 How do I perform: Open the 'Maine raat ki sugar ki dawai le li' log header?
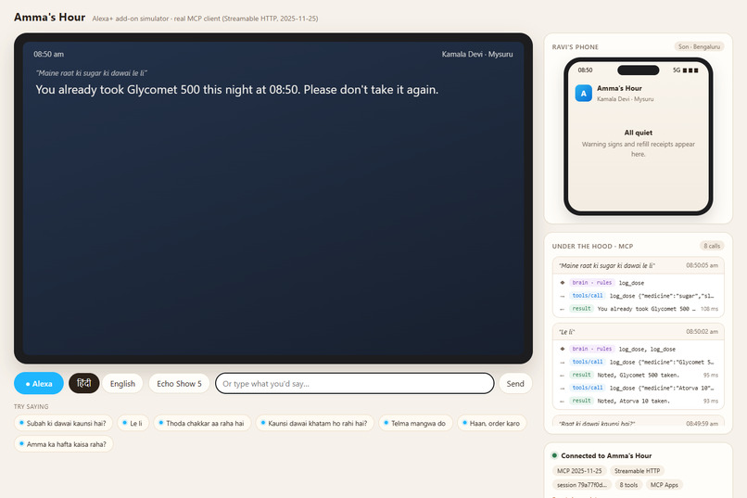pos(639,265)
